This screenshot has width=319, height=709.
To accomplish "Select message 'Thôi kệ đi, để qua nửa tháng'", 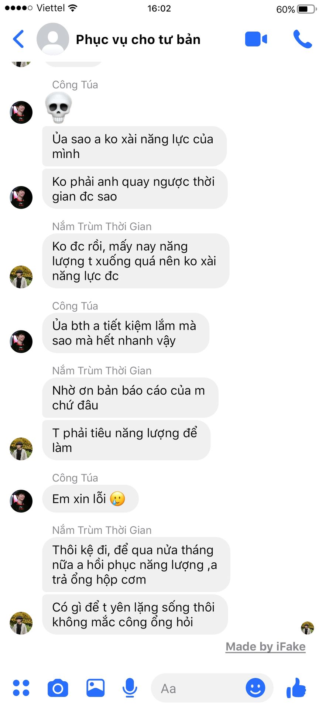I will 136,565.
